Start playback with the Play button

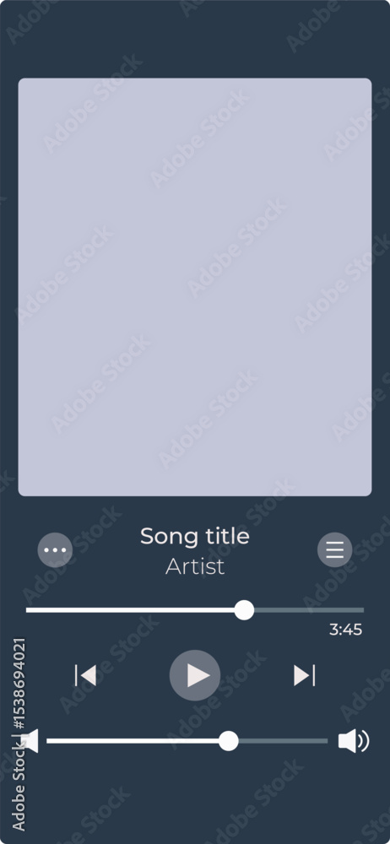pyautogui.click(x=195, y=675)
